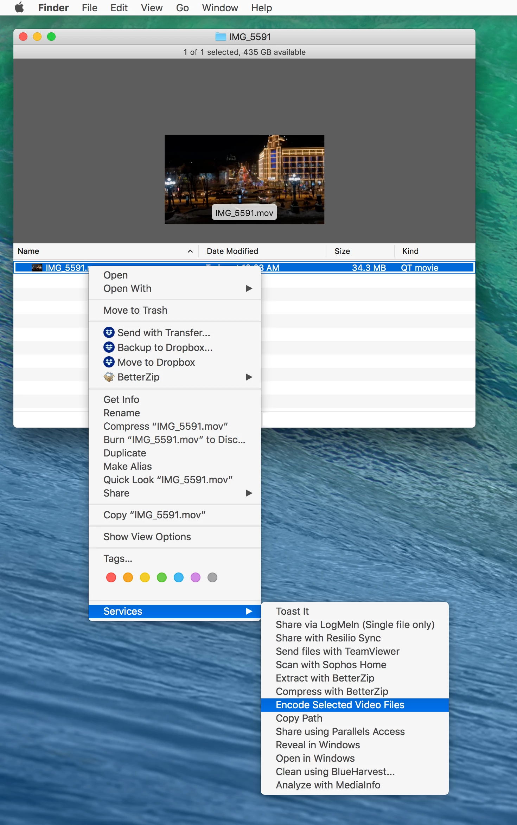Click the QT movie kind cell
The height and width of the screenshot is (825, 517).
click(x=420, y=268)
